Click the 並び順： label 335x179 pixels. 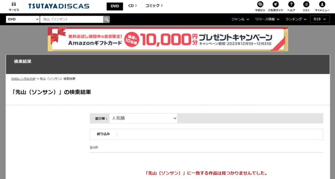[101, 119]
